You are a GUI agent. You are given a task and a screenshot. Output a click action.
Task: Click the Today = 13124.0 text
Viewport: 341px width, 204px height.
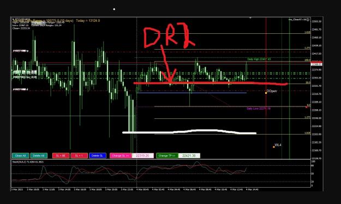click(x=88, y=21)
